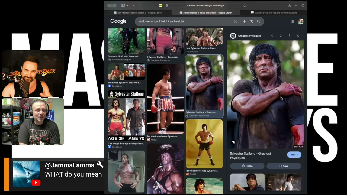This screenshot has width=347, height=195.
Task: Show next image in the preview panel
Action: click(281, 36)
